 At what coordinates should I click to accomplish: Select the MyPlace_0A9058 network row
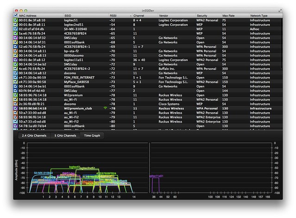point(148,82)
